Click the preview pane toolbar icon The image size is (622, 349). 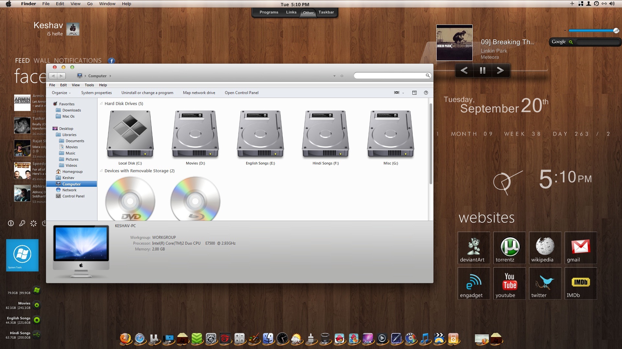(414, 93)
